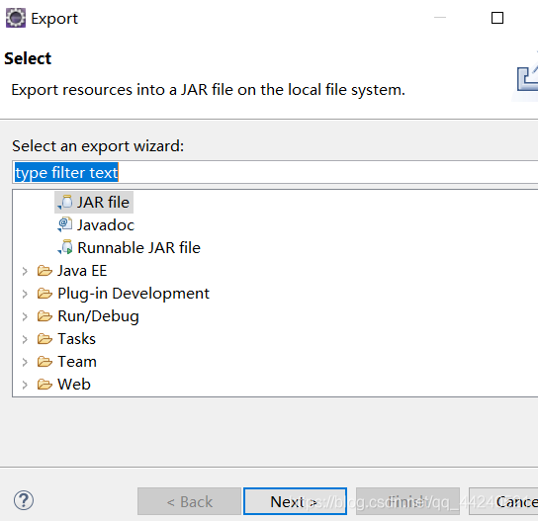This screenshot has width=538, height=521.
Task: Click the Java EE folder icon
Action: pyautogui.click(x=45, y=271)
